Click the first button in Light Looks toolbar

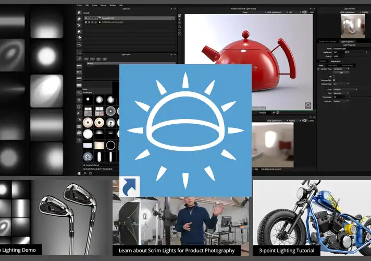[86, 59]
